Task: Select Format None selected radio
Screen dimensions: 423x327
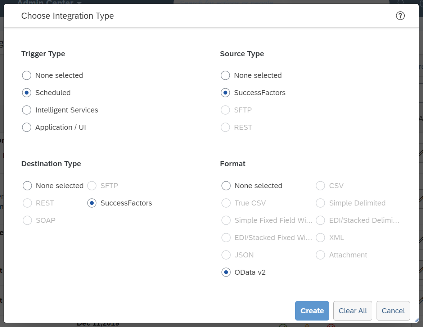Action: (x=226, y=186)
